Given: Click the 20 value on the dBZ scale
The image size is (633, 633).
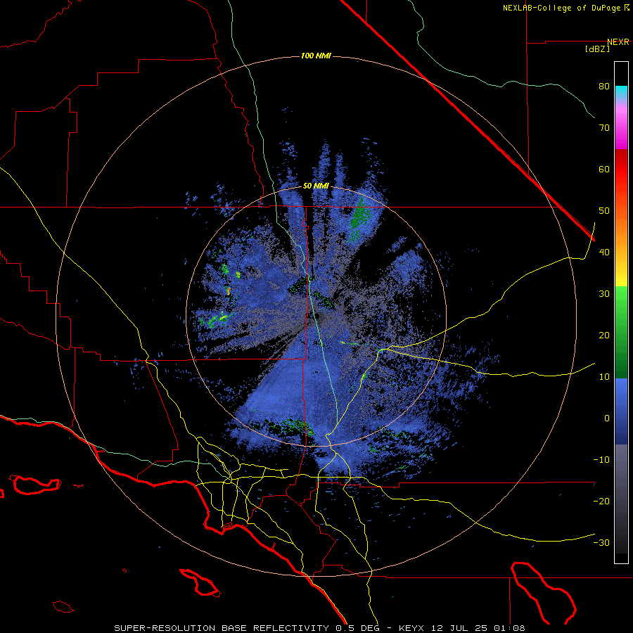Looking at the screenshot, I should coord(604,335).
